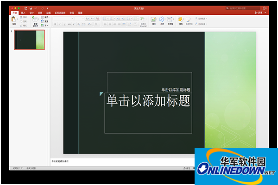Click the Undo arrow
This screenshot has height=185, width=278.
36,8
